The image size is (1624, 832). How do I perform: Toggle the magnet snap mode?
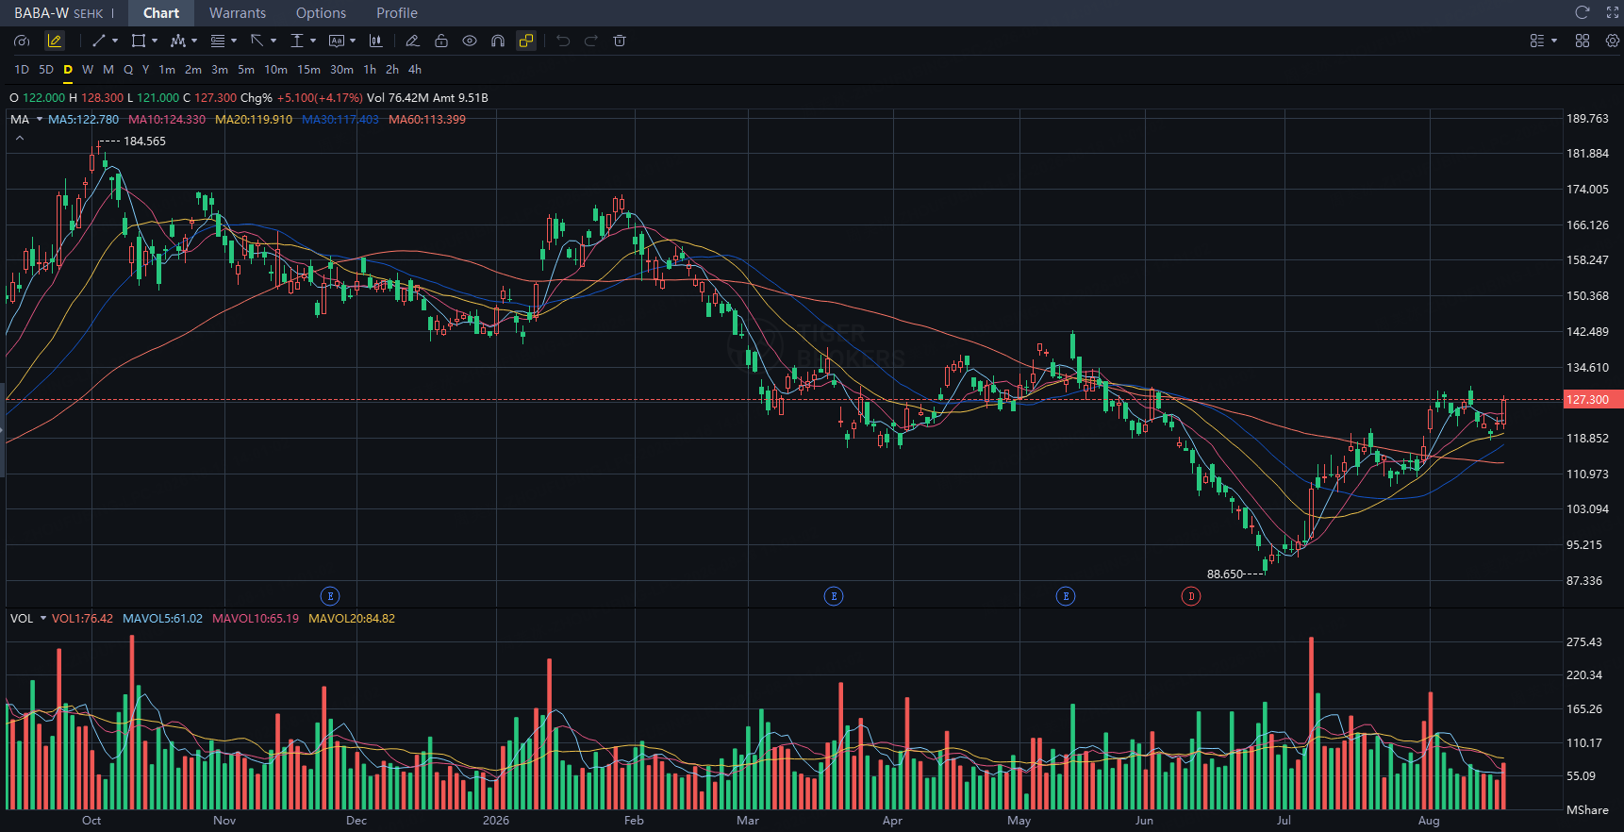coord(498,41)
